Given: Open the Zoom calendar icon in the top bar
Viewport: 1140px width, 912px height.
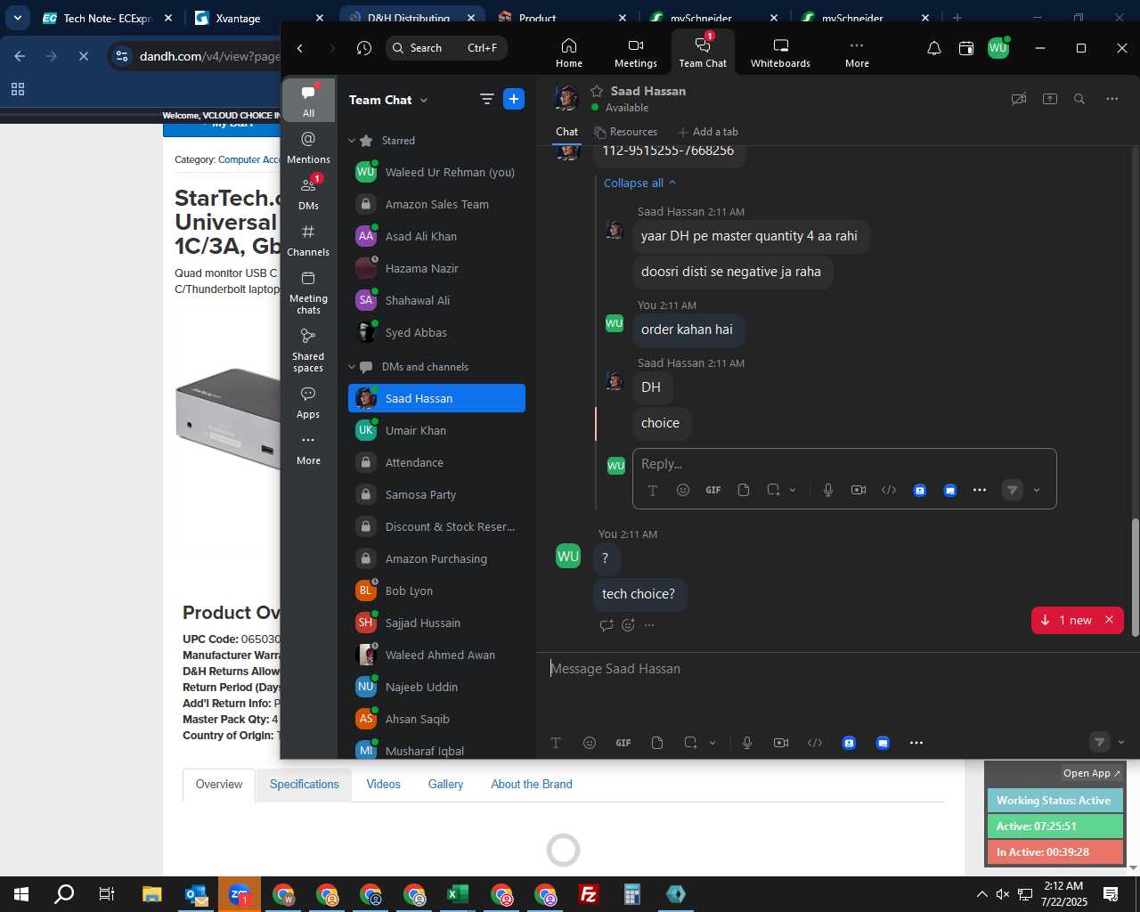Looking at the screenshot, I should [966, 48].
